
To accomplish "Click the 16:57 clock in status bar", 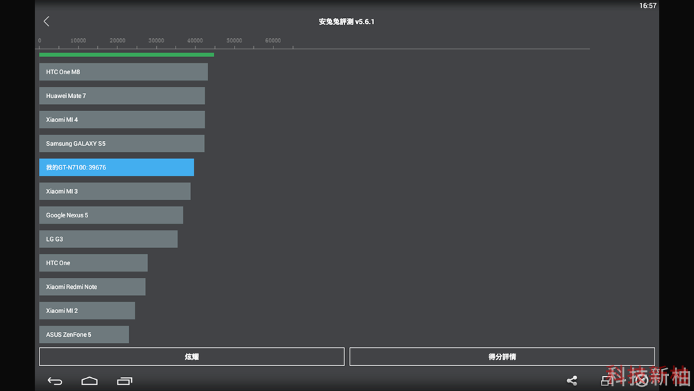I will point(648,6).
